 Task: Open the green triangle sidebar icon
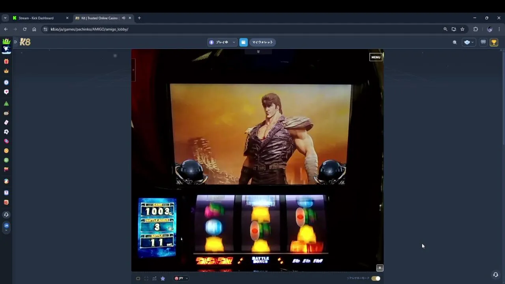point(6,103)
